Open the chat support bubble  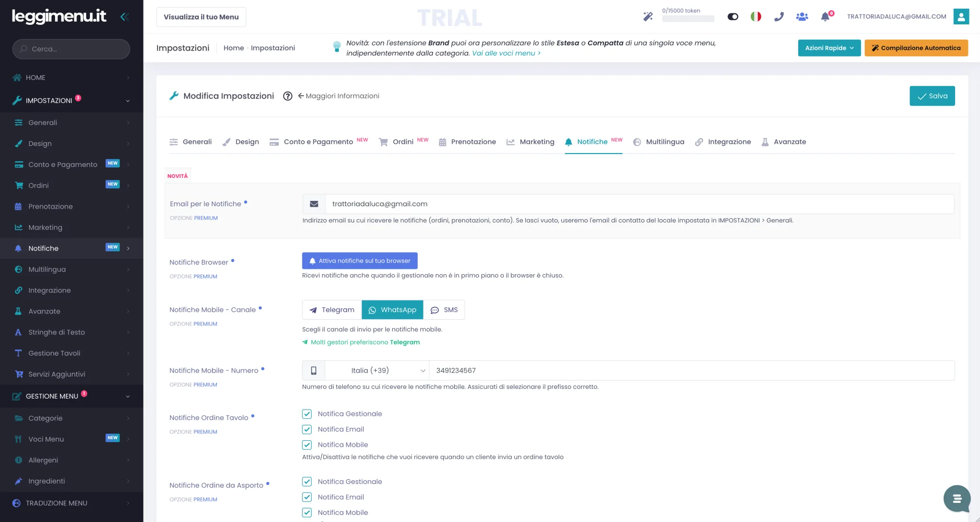(x=957, y=499)
